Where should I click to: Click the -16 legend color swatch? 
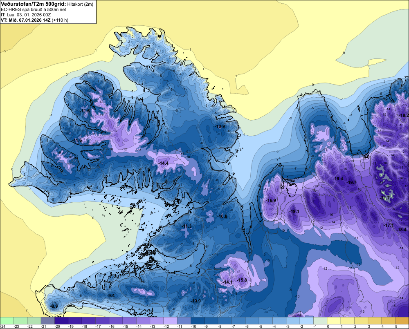pyautogui.click(x=116, y=320)
